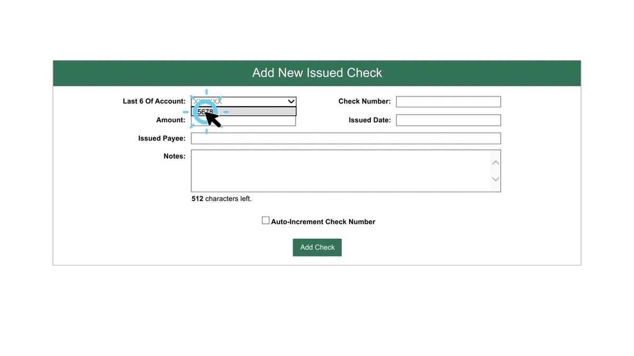Click the Issued Payee text field
This screenshot has width=634, height=356.
346,138
